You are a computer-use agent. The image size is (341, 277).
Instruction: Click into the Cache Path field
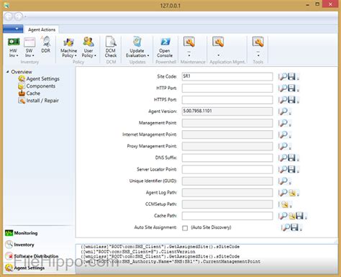pos(227,216)
